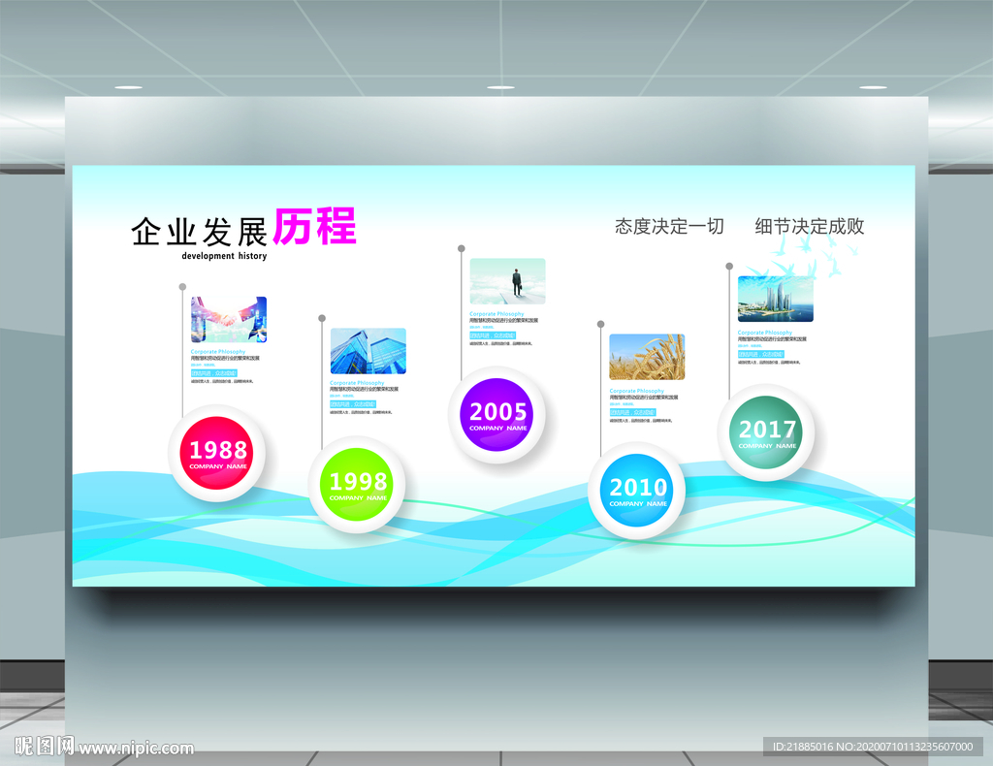
Task: Click the 企业发展历程 title
Action: pyautogui.click(x=242, y=229)
